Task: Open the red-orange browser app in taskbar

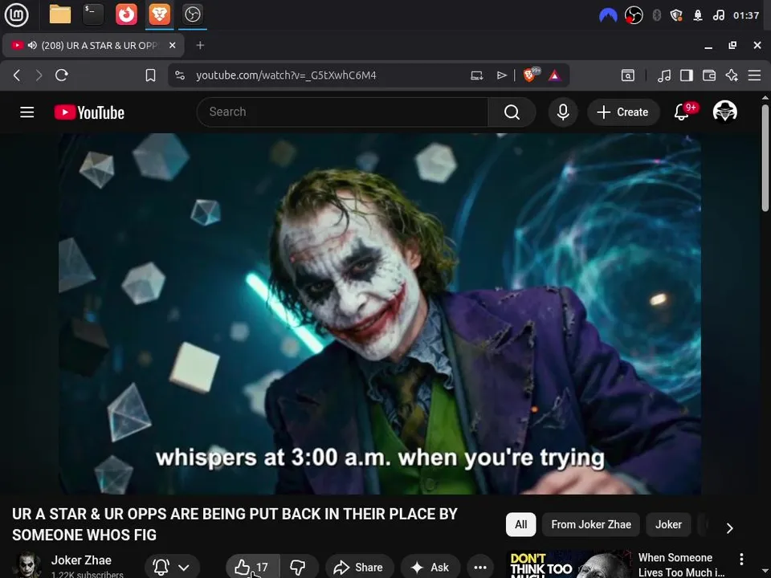Action: point(126,14)
